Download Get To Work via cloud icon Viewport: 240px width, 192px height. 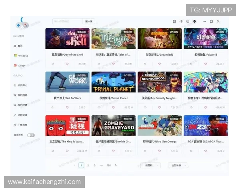click(x=53, y=107)
